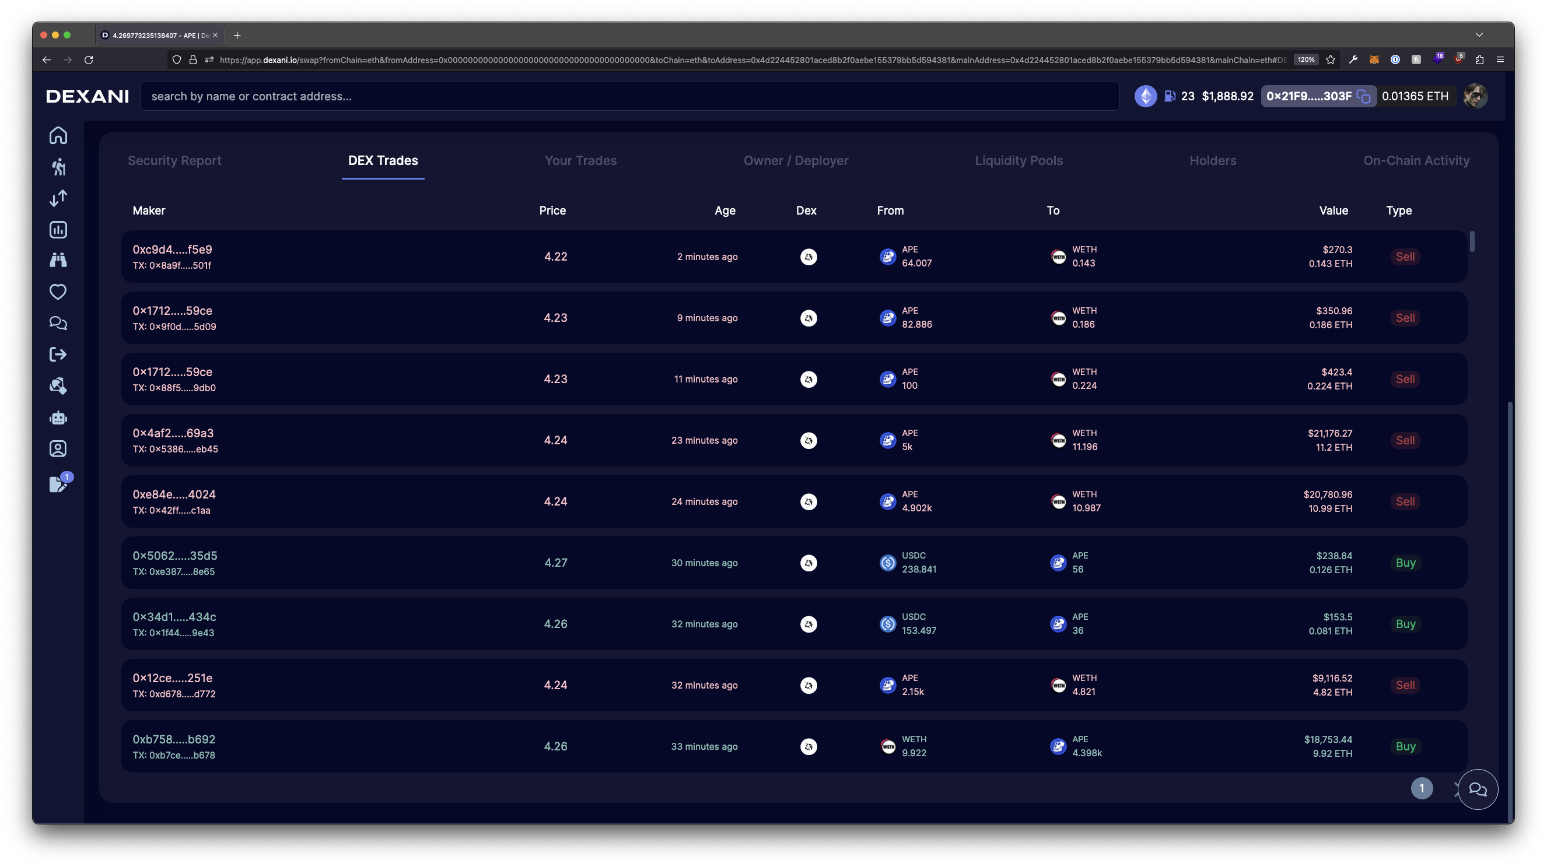
Task: Click USDC icon in 0x5062.....35d5 row
Action: pos(888,563)
